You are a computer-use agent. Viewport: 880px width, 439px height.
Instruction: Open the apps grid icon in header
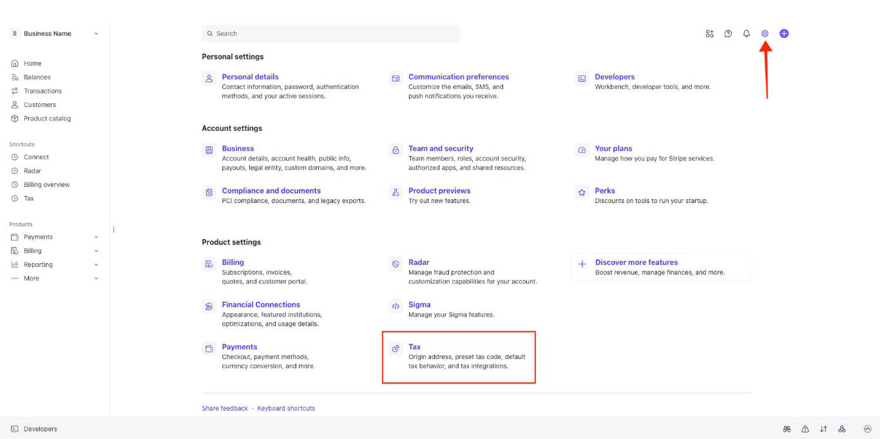(x=709, y=34)
